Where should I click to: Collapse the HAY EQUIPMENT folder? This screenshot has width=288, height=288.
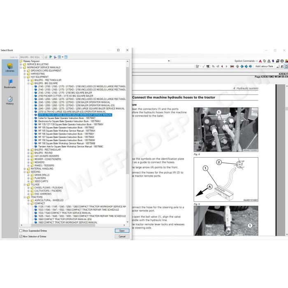click(25, 77)
